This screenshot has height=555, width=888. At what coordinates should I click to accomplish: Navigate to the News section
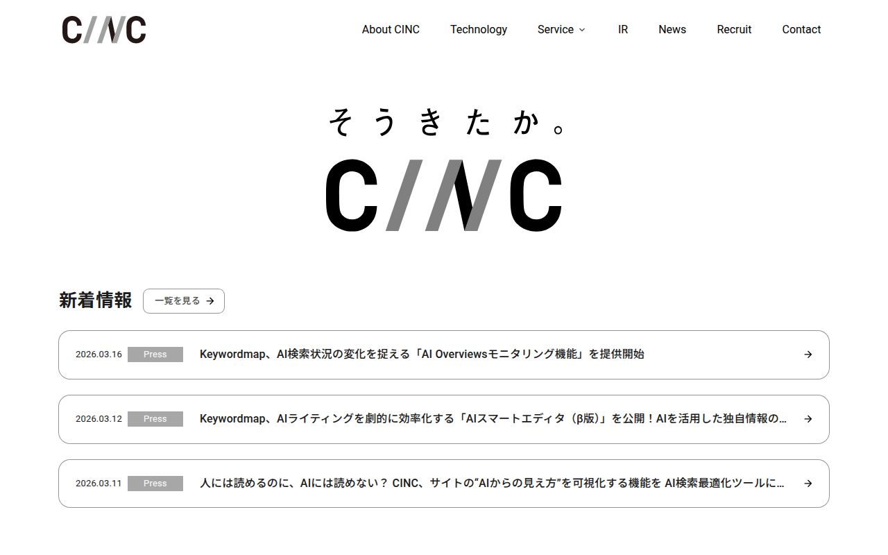pos(672,29)
